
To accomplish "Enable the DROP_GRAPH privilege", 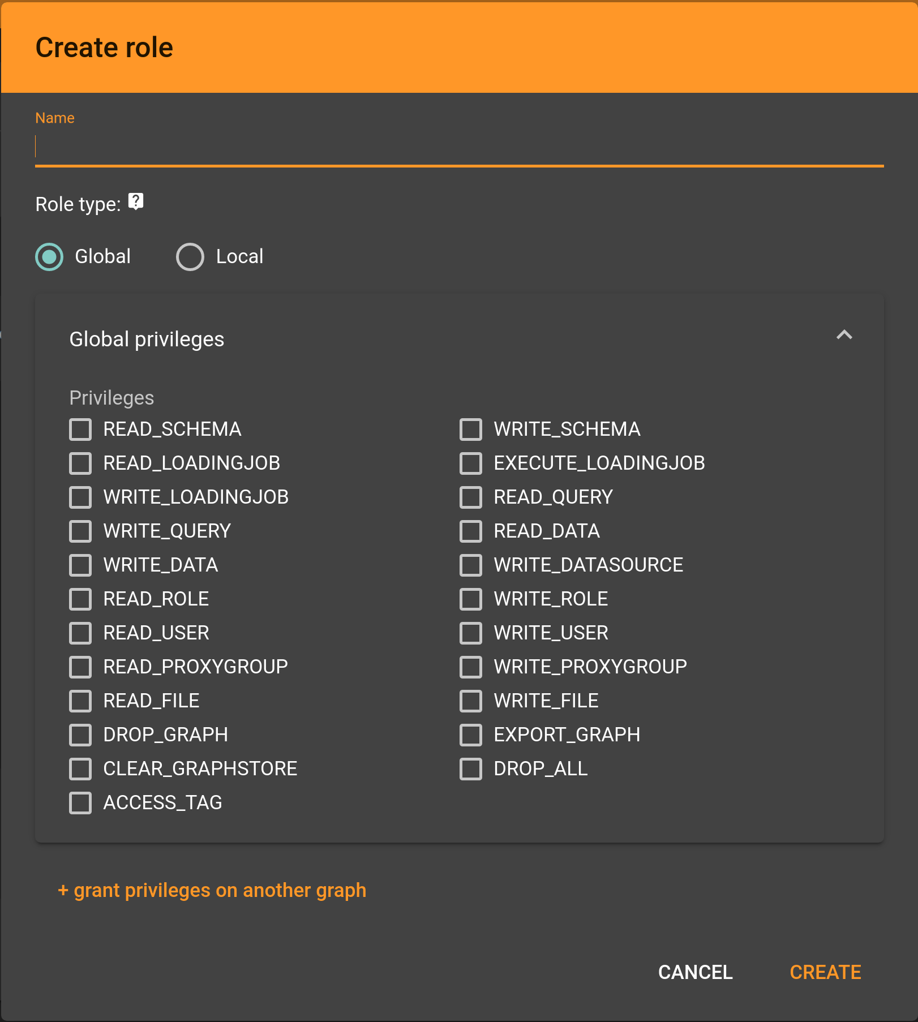I will click(80, 735).
